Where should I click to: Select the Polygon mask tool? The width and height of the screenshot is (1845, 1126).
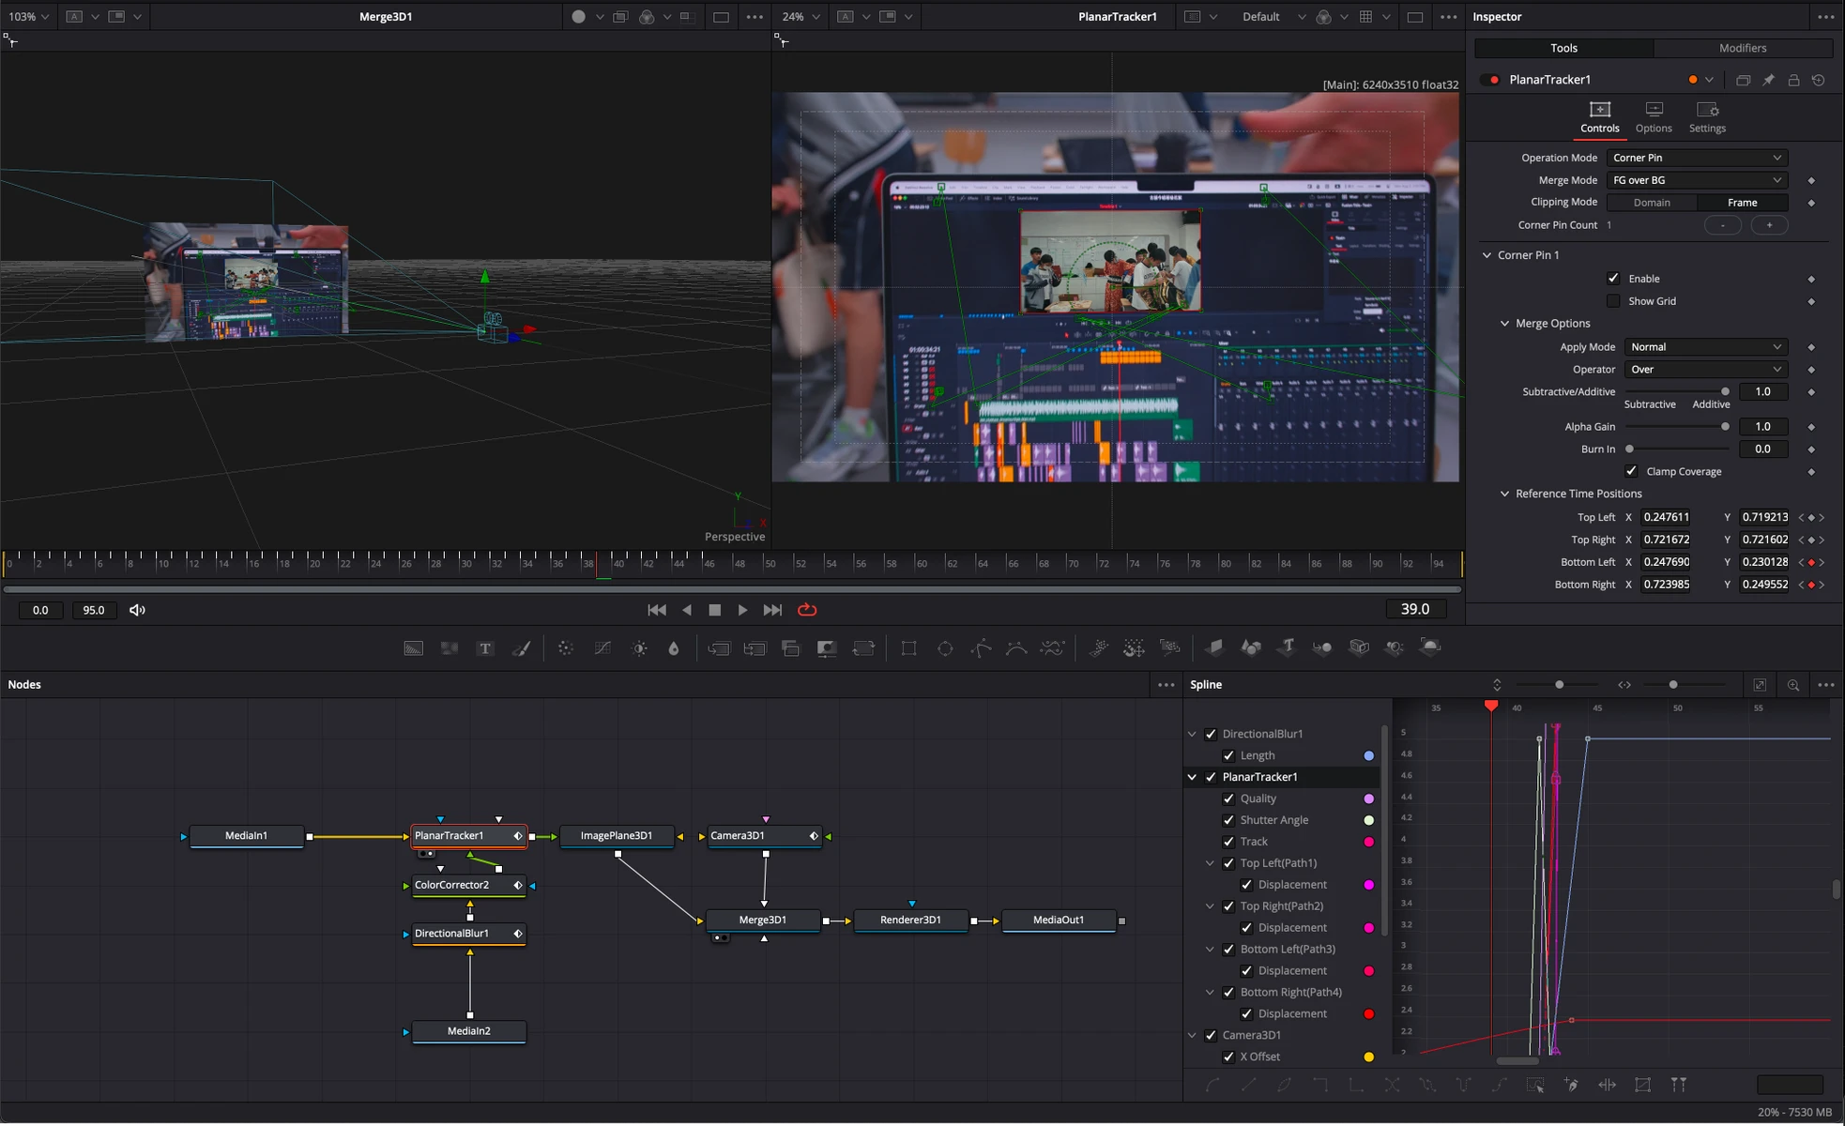pyautogui.click(x=980, y=648)
